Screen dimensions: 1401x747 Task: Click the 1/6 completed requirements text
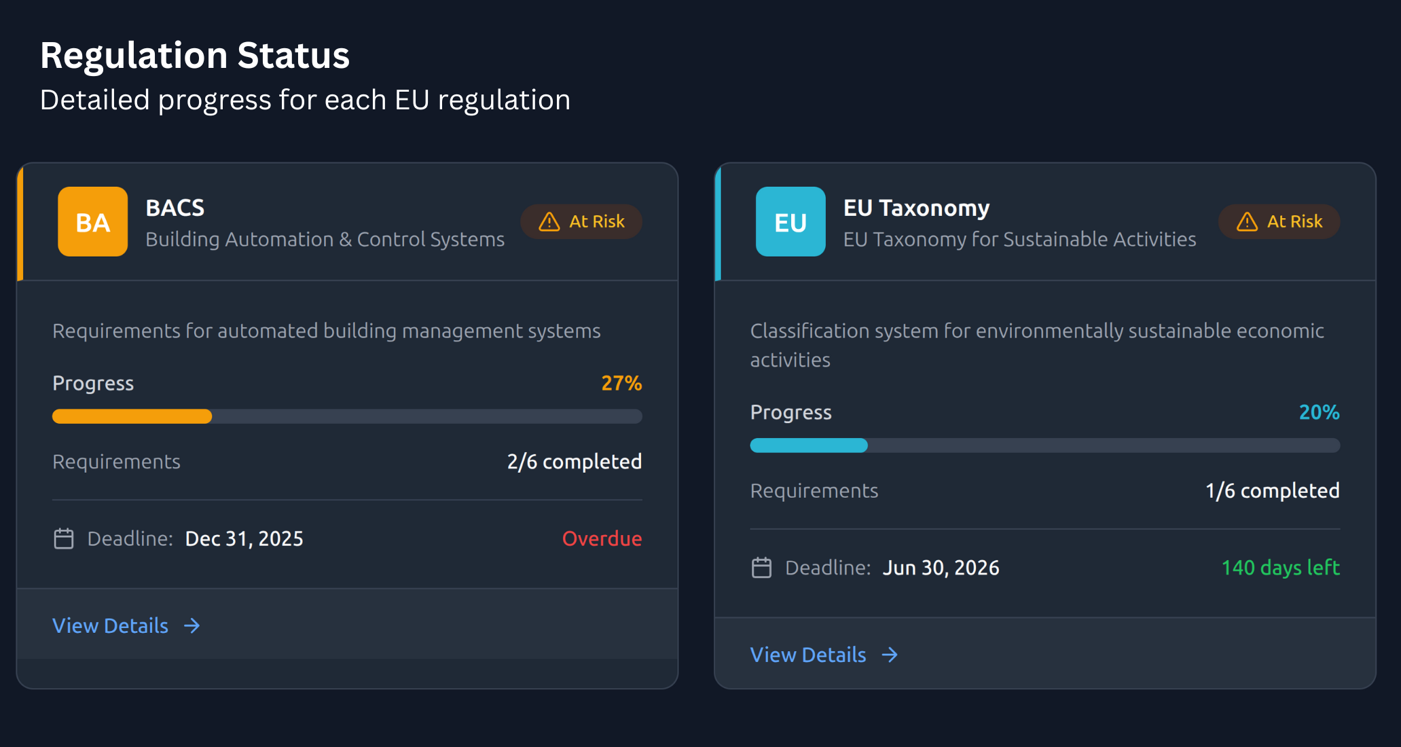tap(1272, 491)
